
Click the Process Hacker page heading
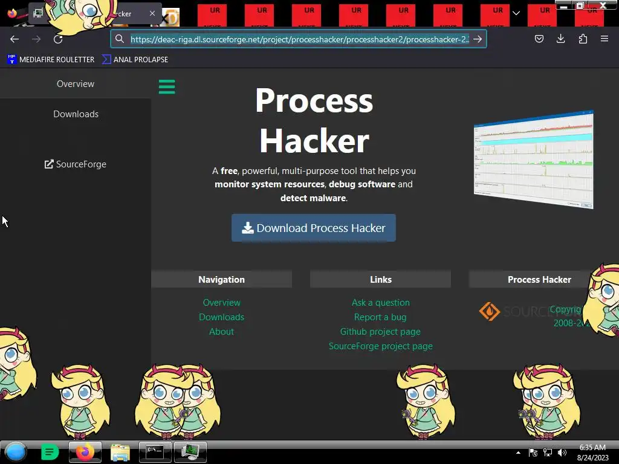point(314,120)
